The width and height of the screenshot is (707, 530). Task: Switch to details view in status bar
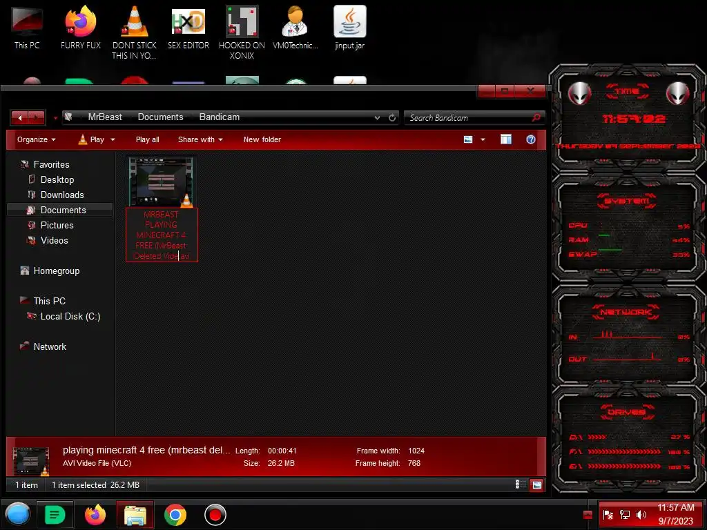521,485
